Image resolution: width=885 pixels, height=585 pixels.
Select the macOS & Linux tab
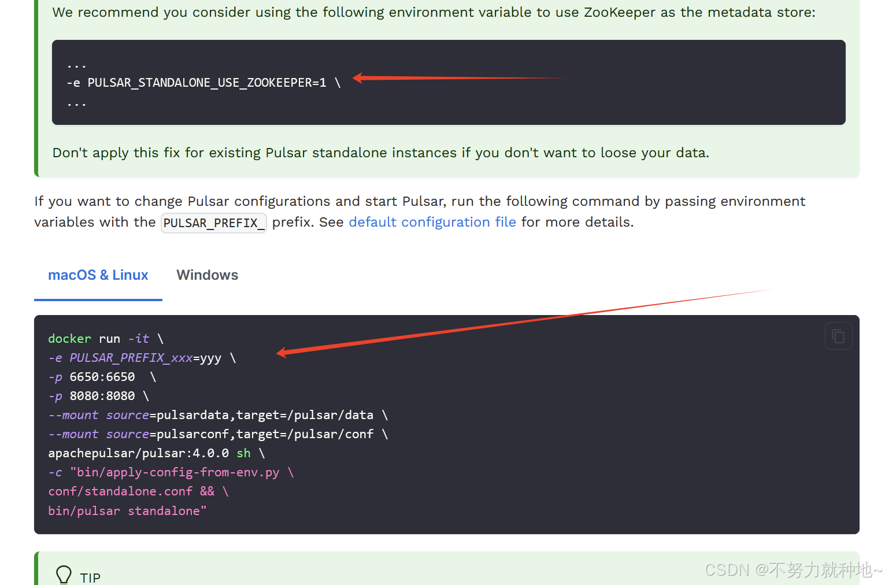pos(98,275)
